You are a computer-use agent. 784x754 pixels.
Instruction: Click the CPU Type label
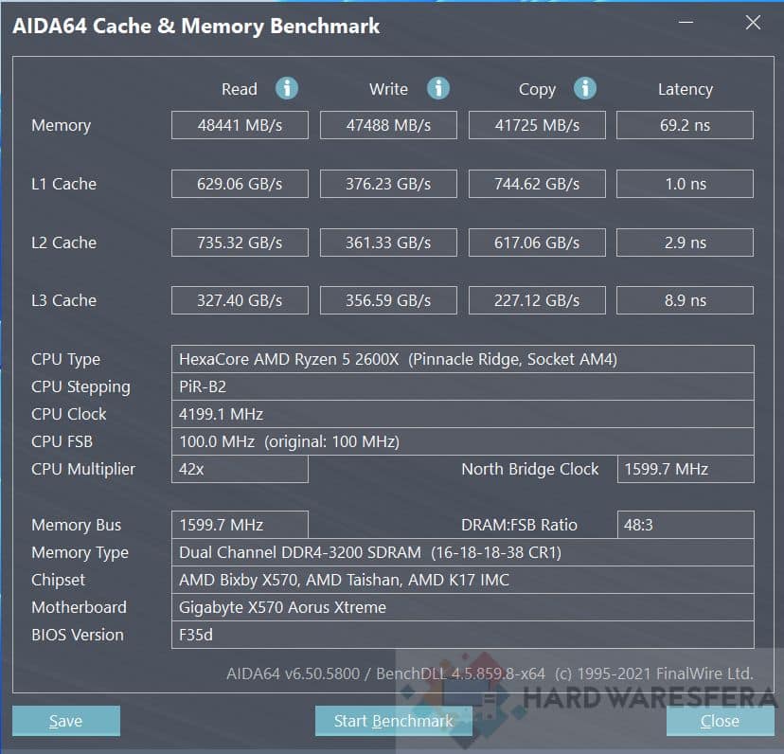pos(65,360)
